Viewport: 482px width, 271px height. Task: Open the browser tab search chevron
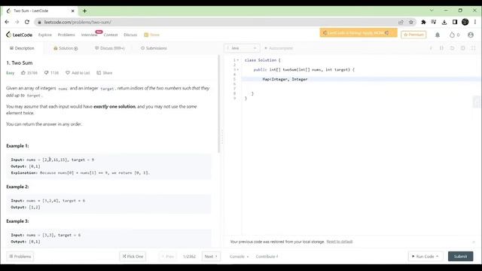click(432, 10)
